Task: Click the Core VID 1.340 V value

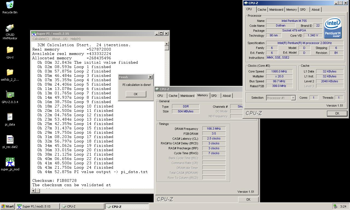Action: point(313,36)
